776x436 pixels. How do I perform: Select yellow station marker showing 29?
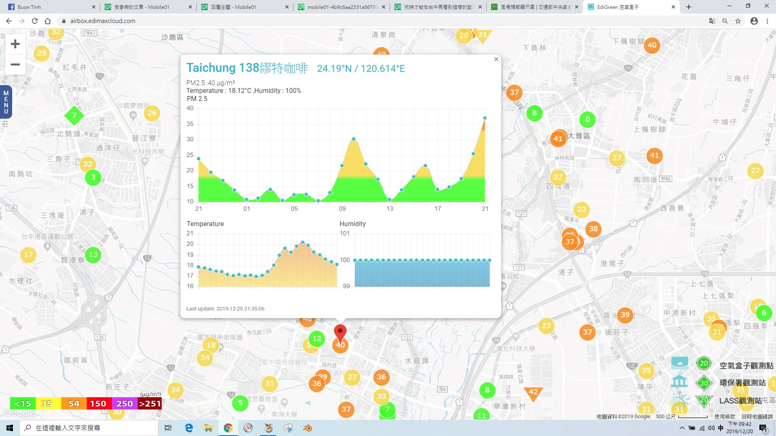tap(42, 53)
